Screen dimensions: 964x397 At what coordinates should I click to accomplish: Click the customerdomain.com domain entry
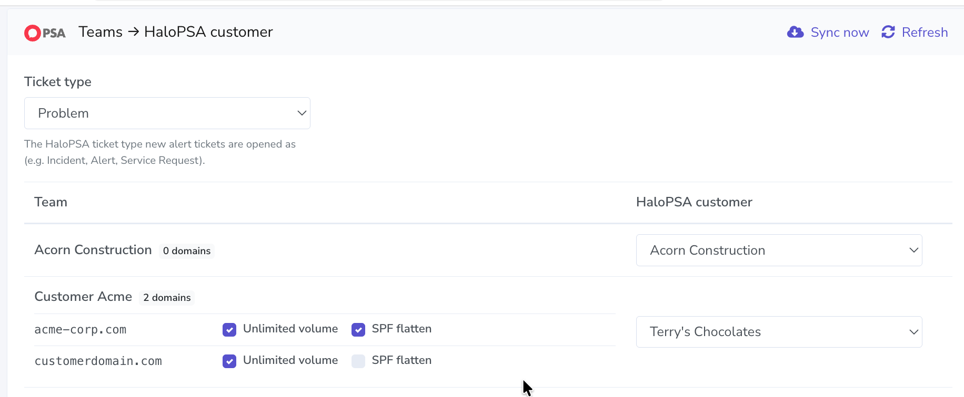click(98, 361)
